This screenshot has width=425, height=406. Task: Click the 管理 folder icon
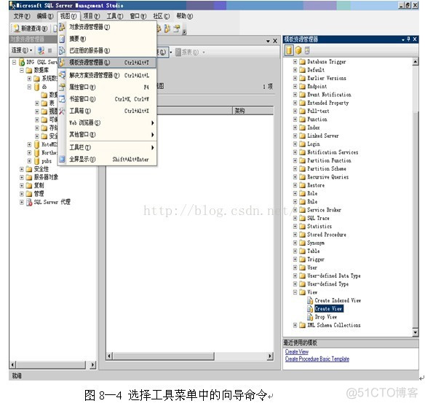coord(28,194)
